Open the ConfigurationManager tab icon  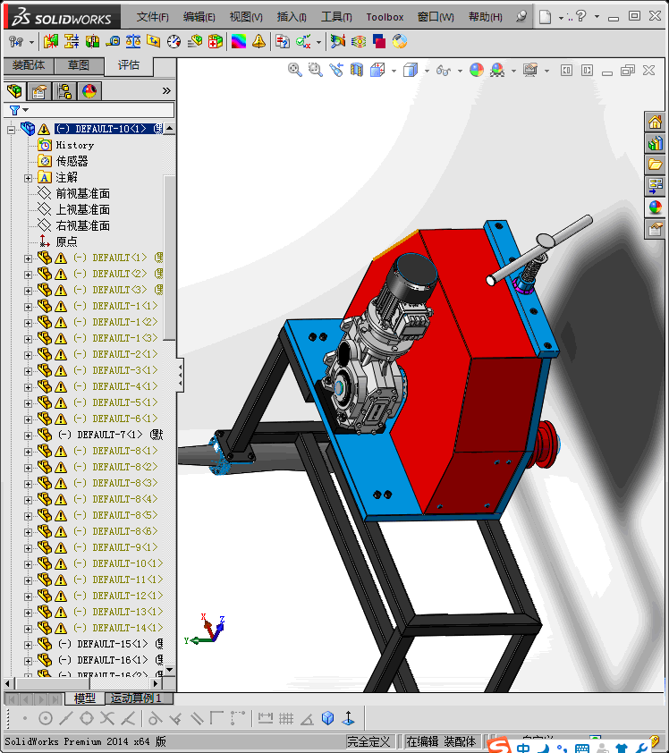click(x=64, y=90)
